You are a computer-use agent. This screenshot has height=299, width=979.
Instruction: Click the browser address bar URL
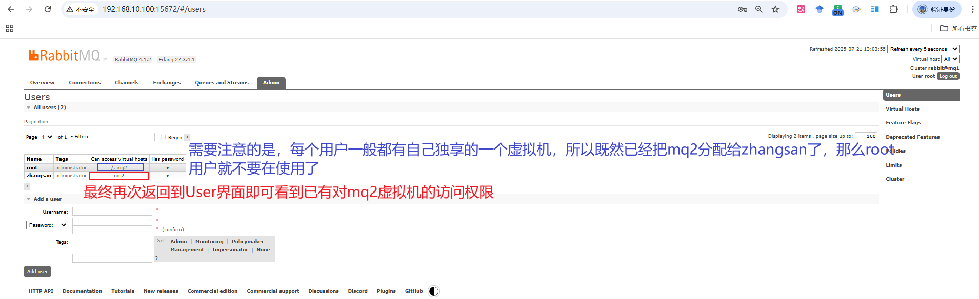coord(154,9)
